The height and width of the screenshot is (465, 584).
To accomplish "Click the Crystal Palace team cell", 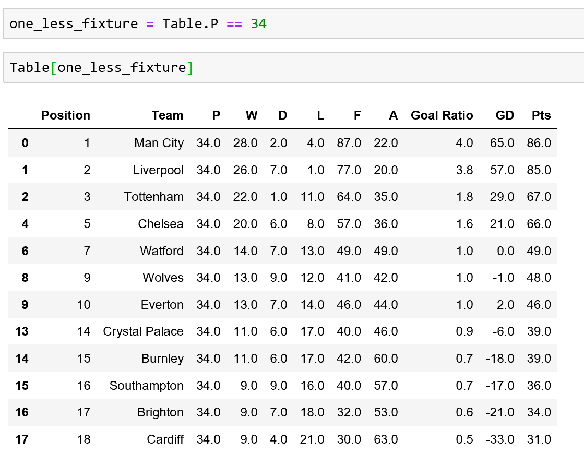I will (144, 331).
